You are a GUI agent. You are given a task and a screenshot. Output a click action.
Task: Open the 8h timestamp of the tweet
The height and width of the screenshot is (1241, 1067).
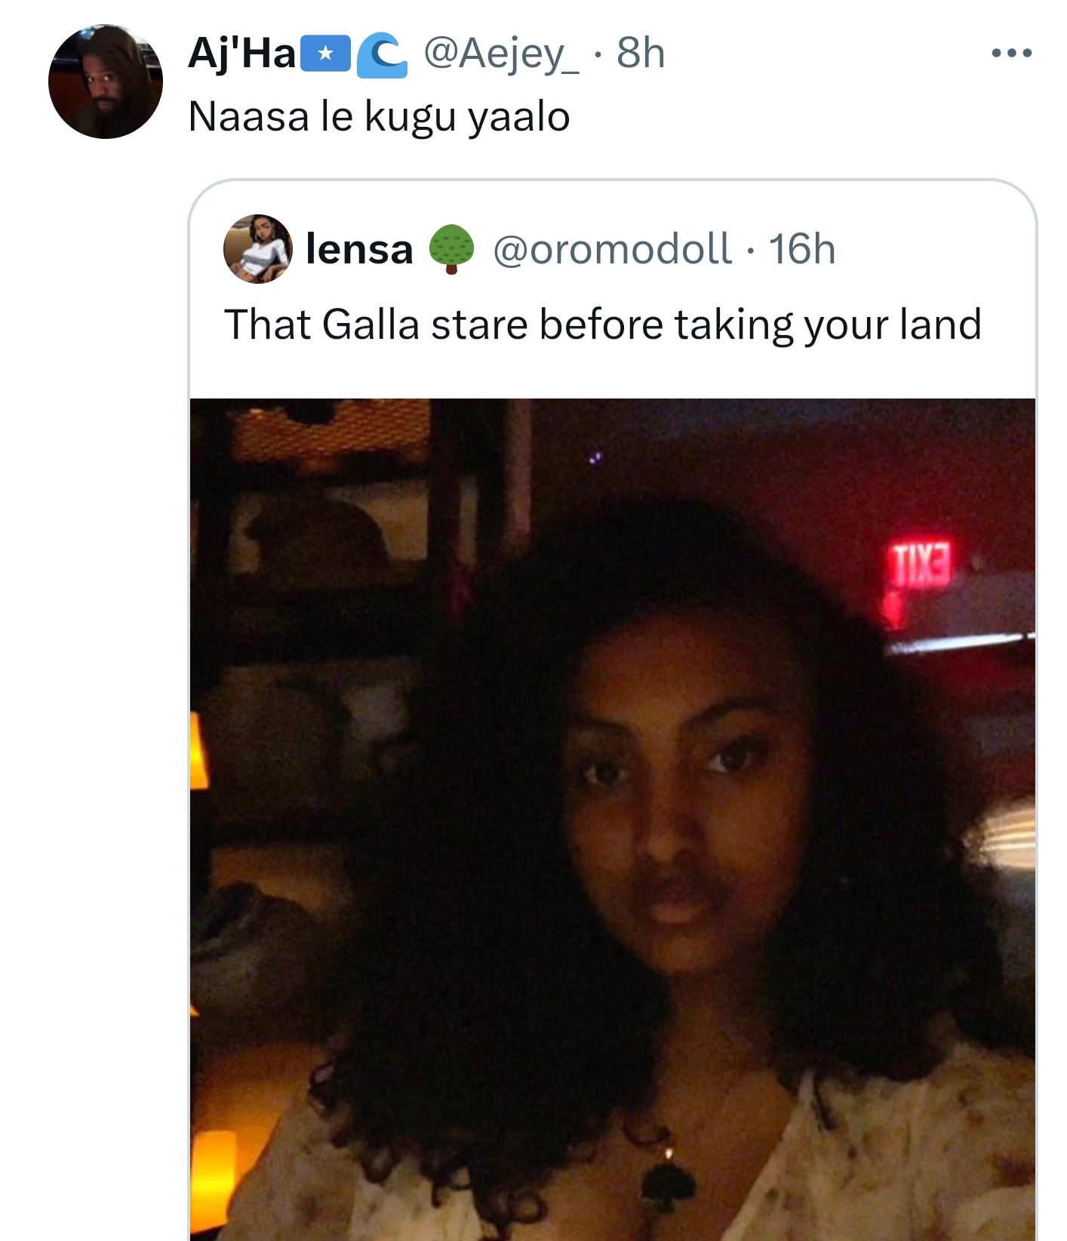[641, 54]
